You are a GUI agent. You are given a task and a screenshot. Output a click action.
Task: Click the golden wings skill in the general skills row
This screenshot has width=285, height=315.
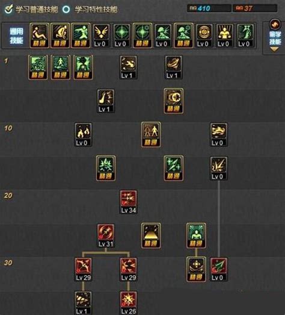[101, 36]
